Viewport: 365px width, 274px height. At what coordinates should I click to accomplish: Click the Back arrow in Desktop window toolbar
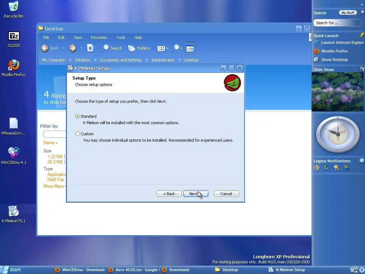[x=45, y=48]
